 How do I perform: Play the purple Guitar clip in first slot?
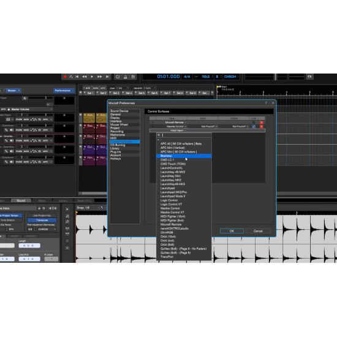[89, 150]
